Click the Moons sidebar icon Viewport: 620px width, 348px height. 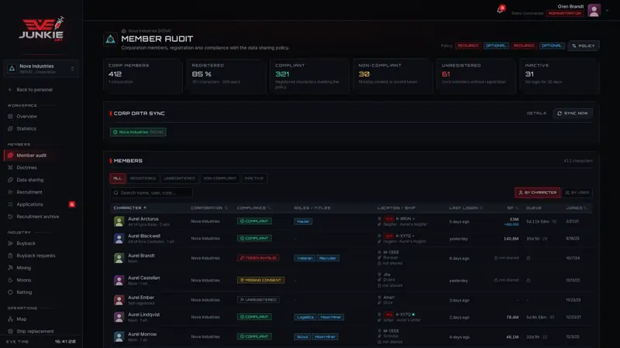(10, 280)
